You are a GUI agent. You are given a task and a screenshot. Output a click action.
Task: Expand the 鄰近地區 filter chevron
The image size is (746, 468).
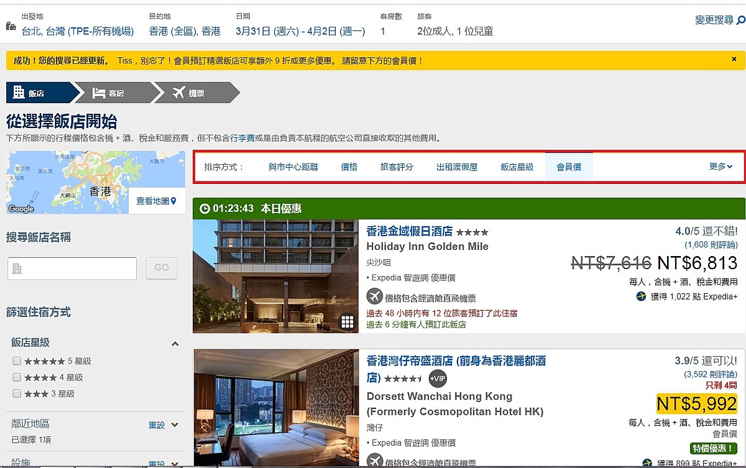(175, 425)
